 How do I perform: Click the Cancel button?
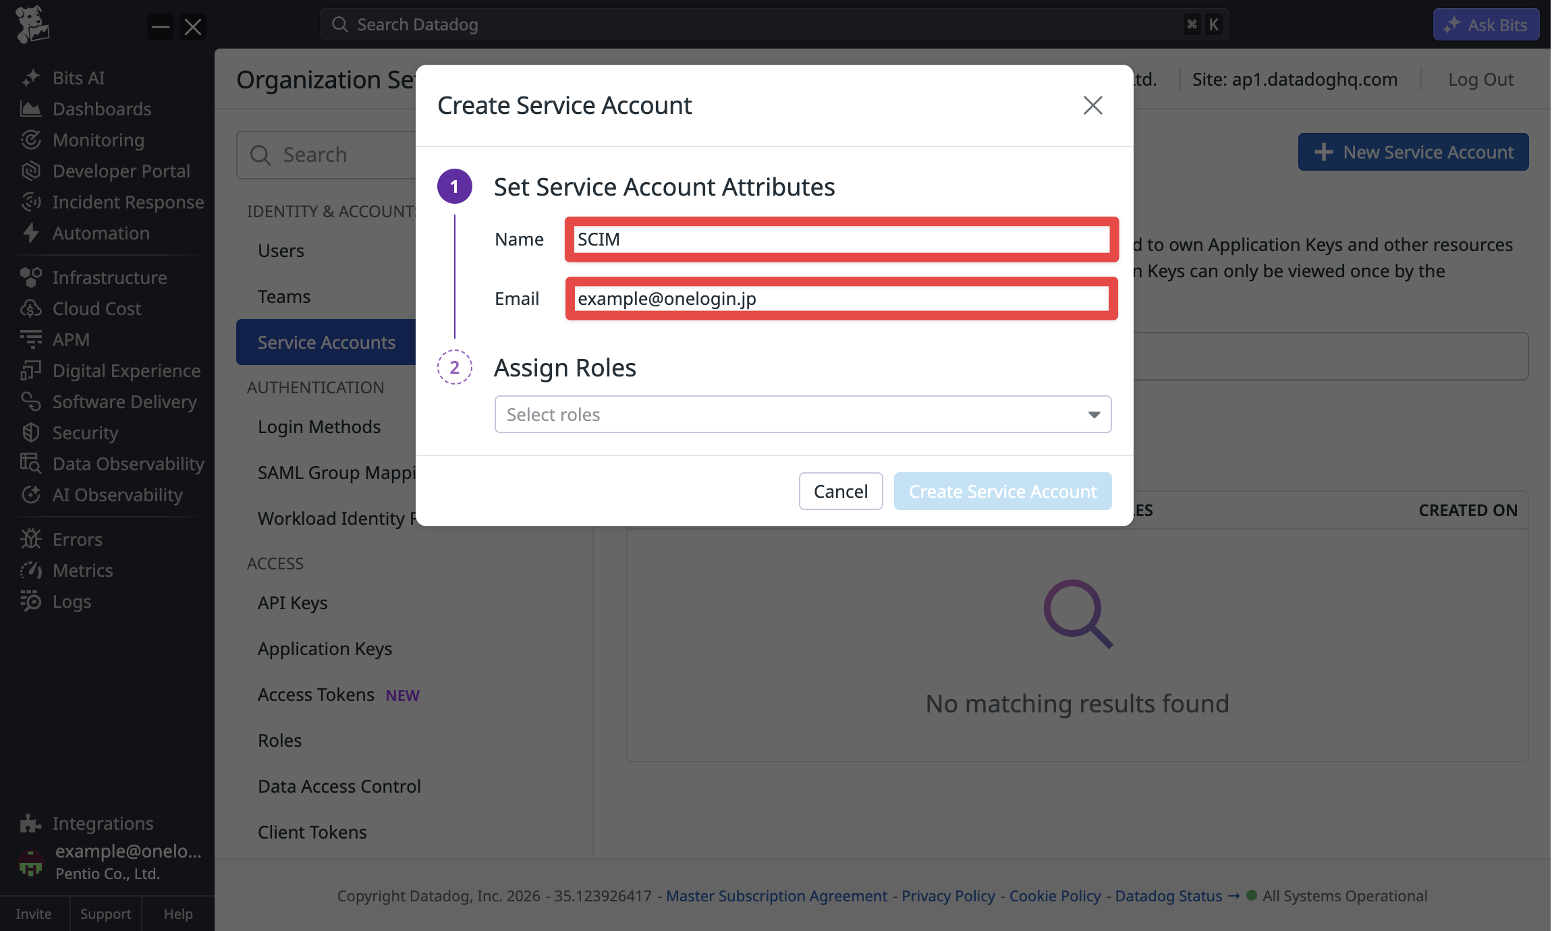(x=841, y=491)
